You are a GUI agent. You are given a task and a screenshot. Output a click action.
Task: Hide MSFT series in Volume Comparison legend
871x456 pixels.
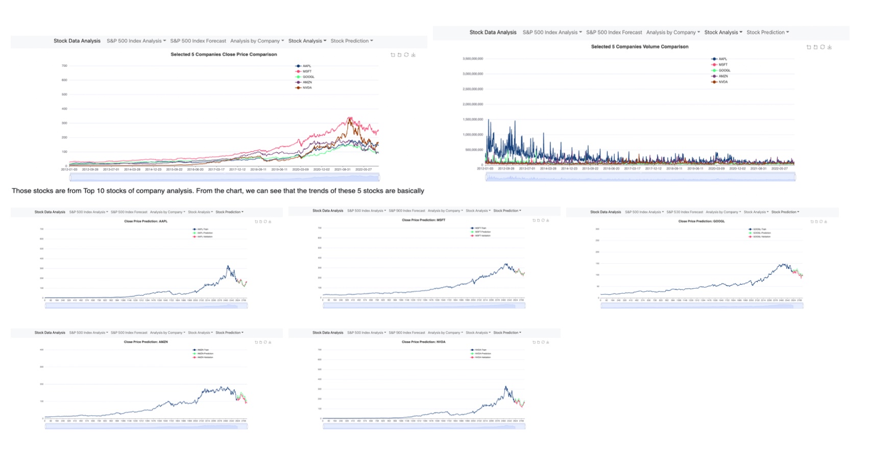pos(719,65)
